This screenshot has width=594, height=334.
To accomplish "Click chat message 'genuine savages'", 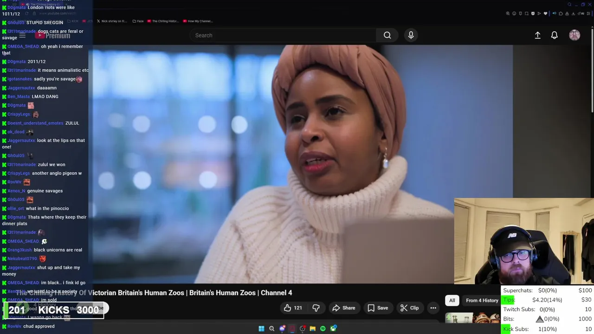I will [x=45, y=191].
